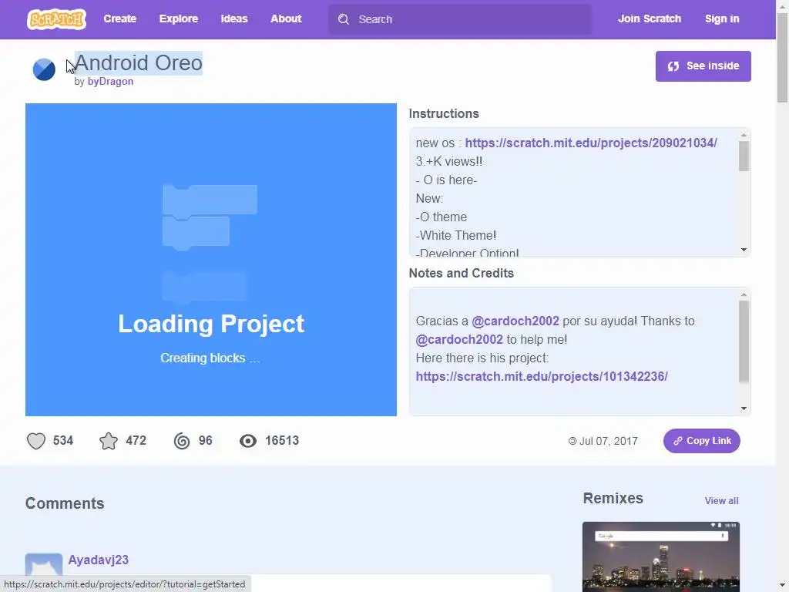This screenshot has height=592, width=789.
Task: Open the Explore page
Action: [x=179, y=18]
